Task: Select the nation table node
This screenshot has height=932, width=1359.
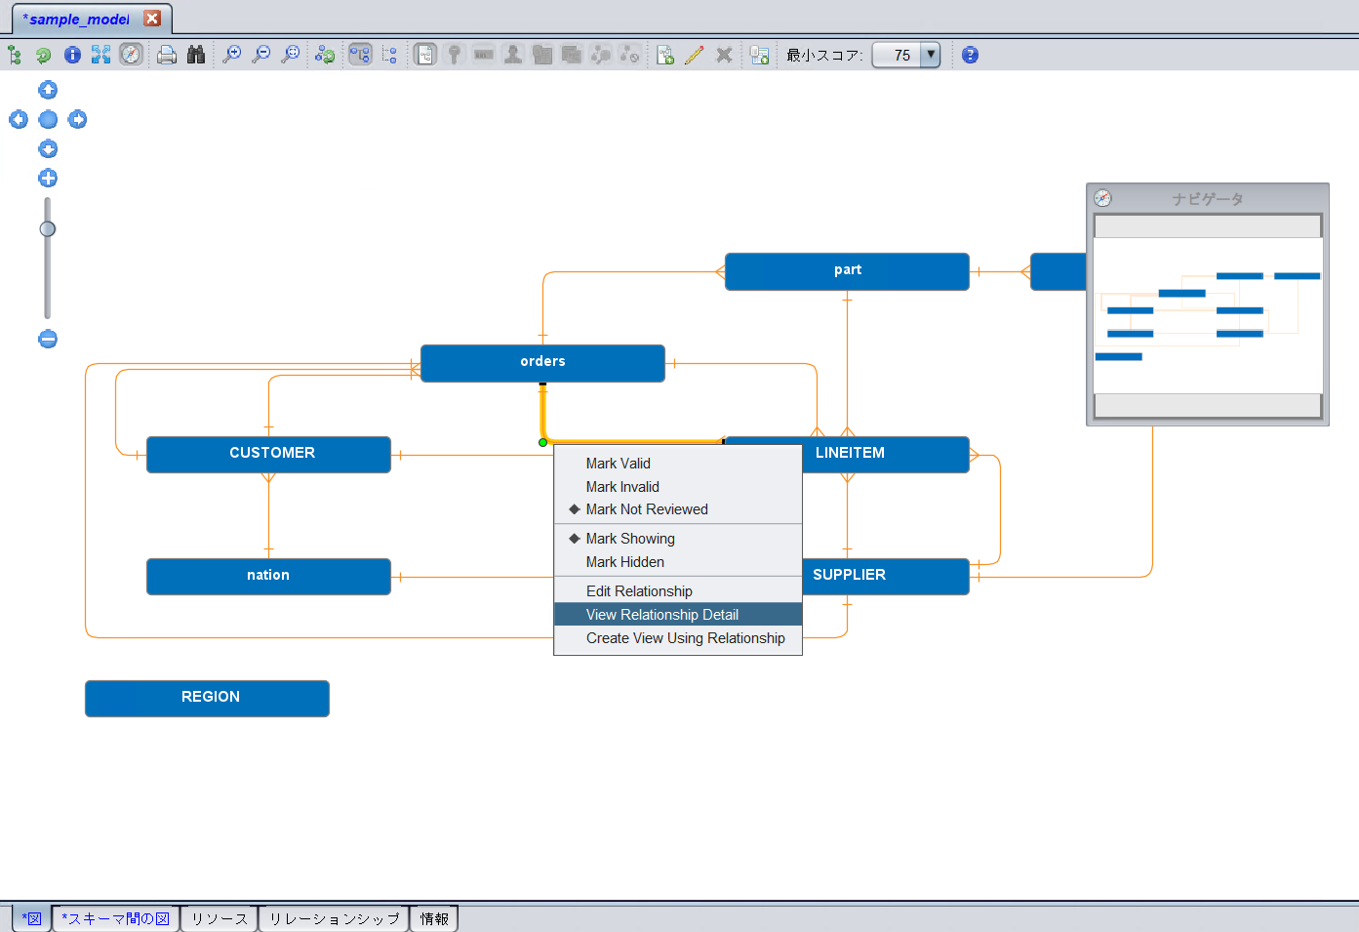Action: click(268, 576)
